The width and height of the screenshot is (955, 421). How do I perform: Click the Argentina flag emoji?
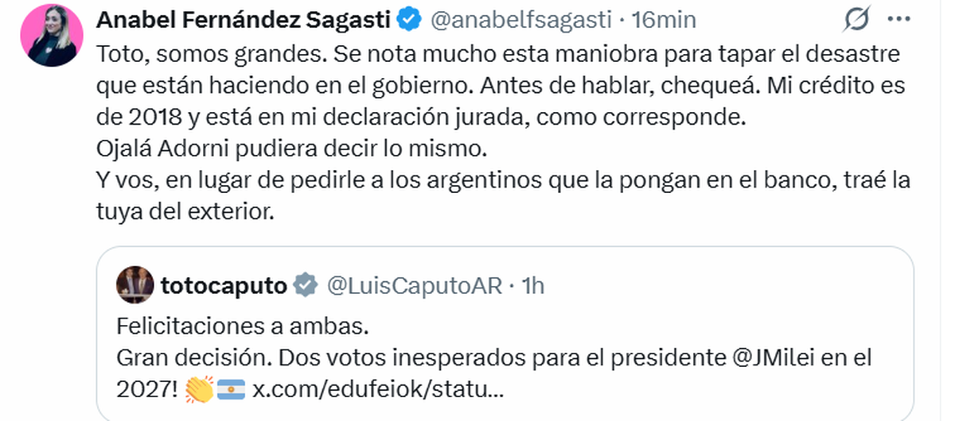(231, 390)
